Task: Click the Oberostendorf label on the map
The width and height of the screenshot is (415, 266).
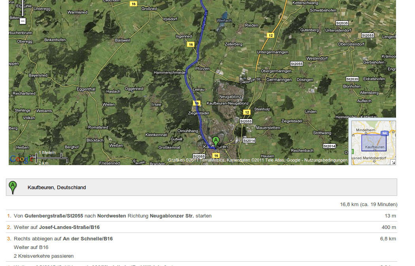Action: coord(351,44)
